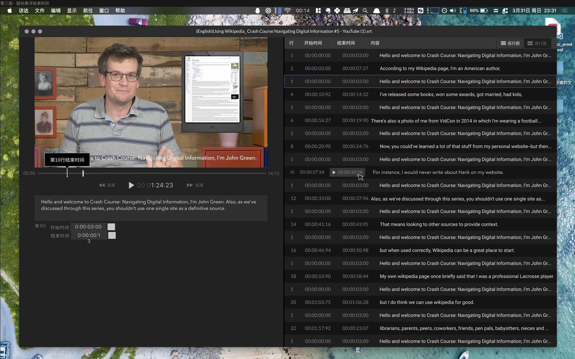Viewport: 575px width, 359px height.
Task: Switch to 低行距 compact row spacing
Action: pos(510,43)
